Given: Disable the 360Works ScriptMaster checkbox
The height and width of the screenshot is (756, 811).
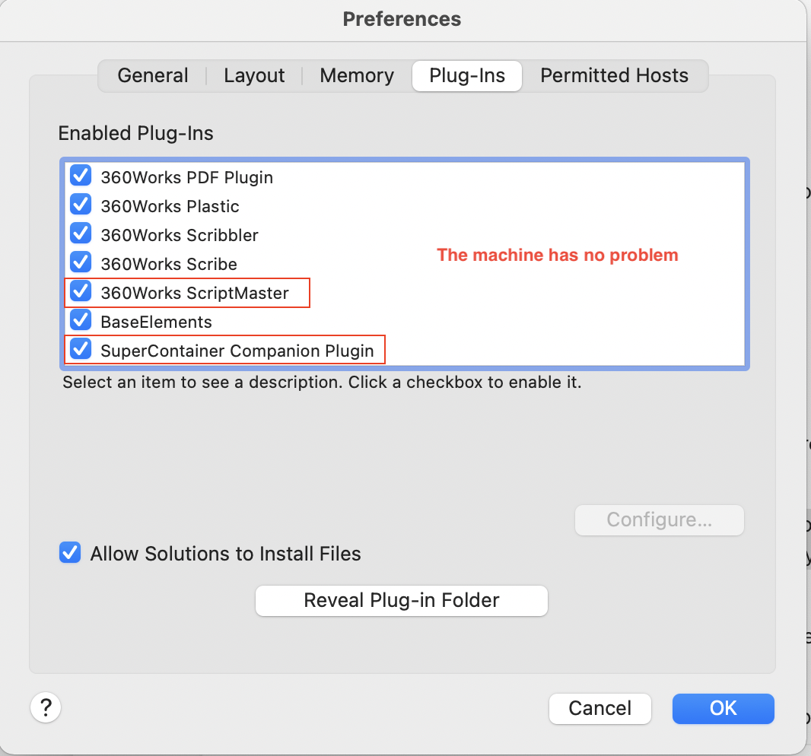Looking at the screenshot, I should coord(81,293).
